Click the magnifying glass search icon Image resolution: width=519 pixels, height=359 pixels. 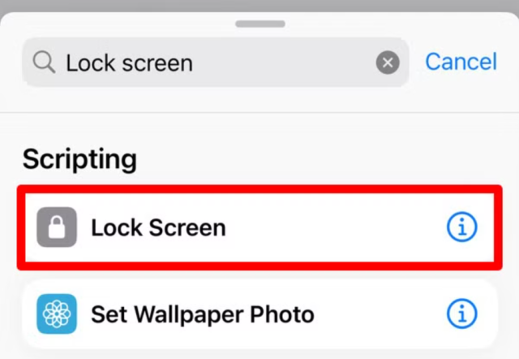tap(45, 63)
